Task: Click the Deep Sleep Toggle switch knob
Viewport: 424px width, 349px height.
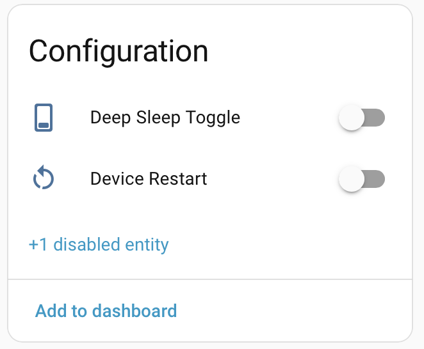Action: point(351,118)
